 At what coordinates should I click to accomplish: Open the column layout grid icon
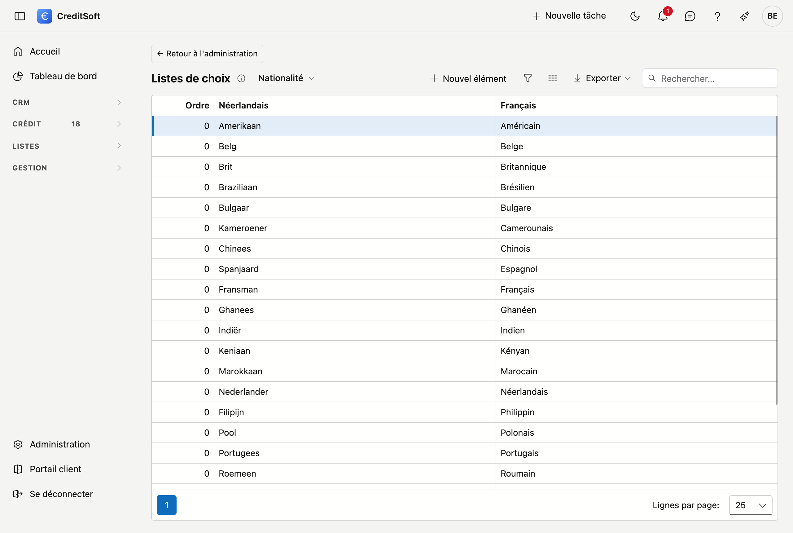pos(552,78)
